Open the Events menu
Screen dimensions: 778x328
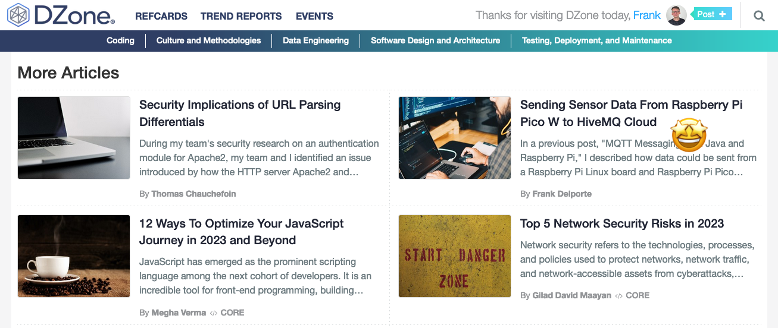click(314, 16)
